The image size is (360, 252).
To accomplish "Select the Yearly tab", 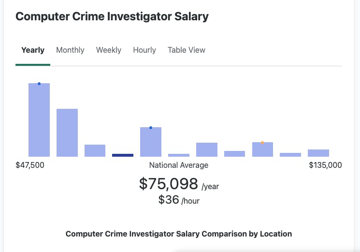I will [x=33, y=50].
